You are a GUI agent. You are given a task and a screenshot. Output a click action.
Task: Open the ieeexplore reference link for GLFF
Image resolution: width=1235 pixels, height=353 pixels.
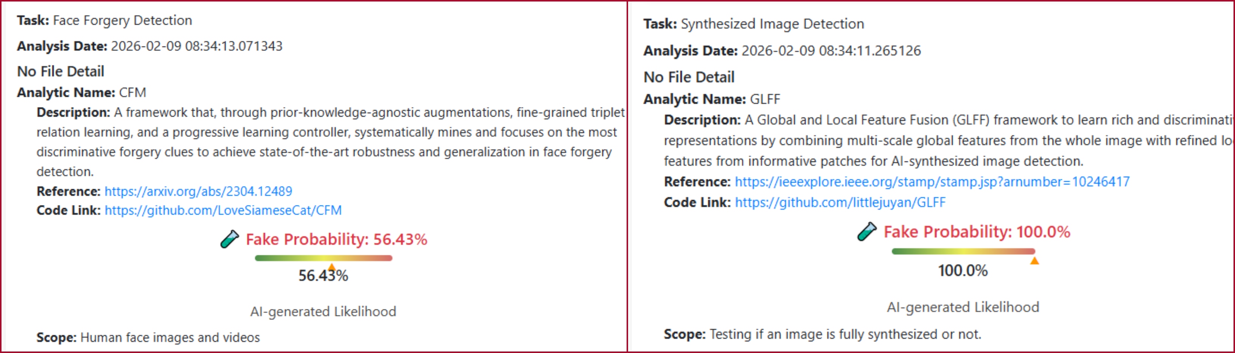pos(932,182)
